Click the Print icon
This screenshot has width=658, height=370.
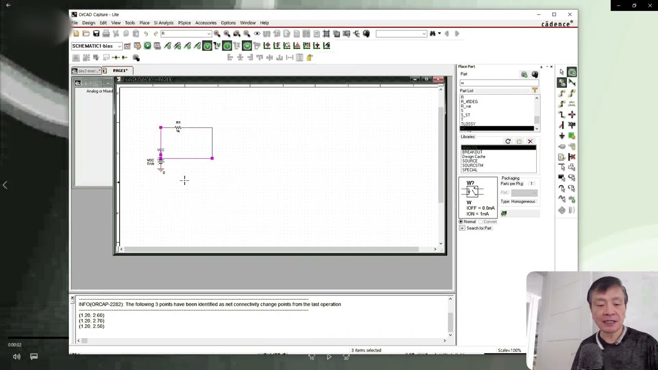pyautogui.click(x=106, y=33)
